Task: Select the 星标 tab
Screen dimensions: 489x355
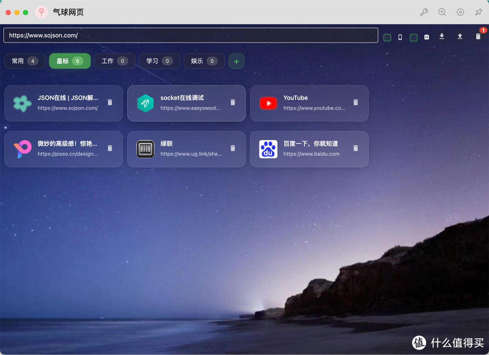Action: pos(70,61)
